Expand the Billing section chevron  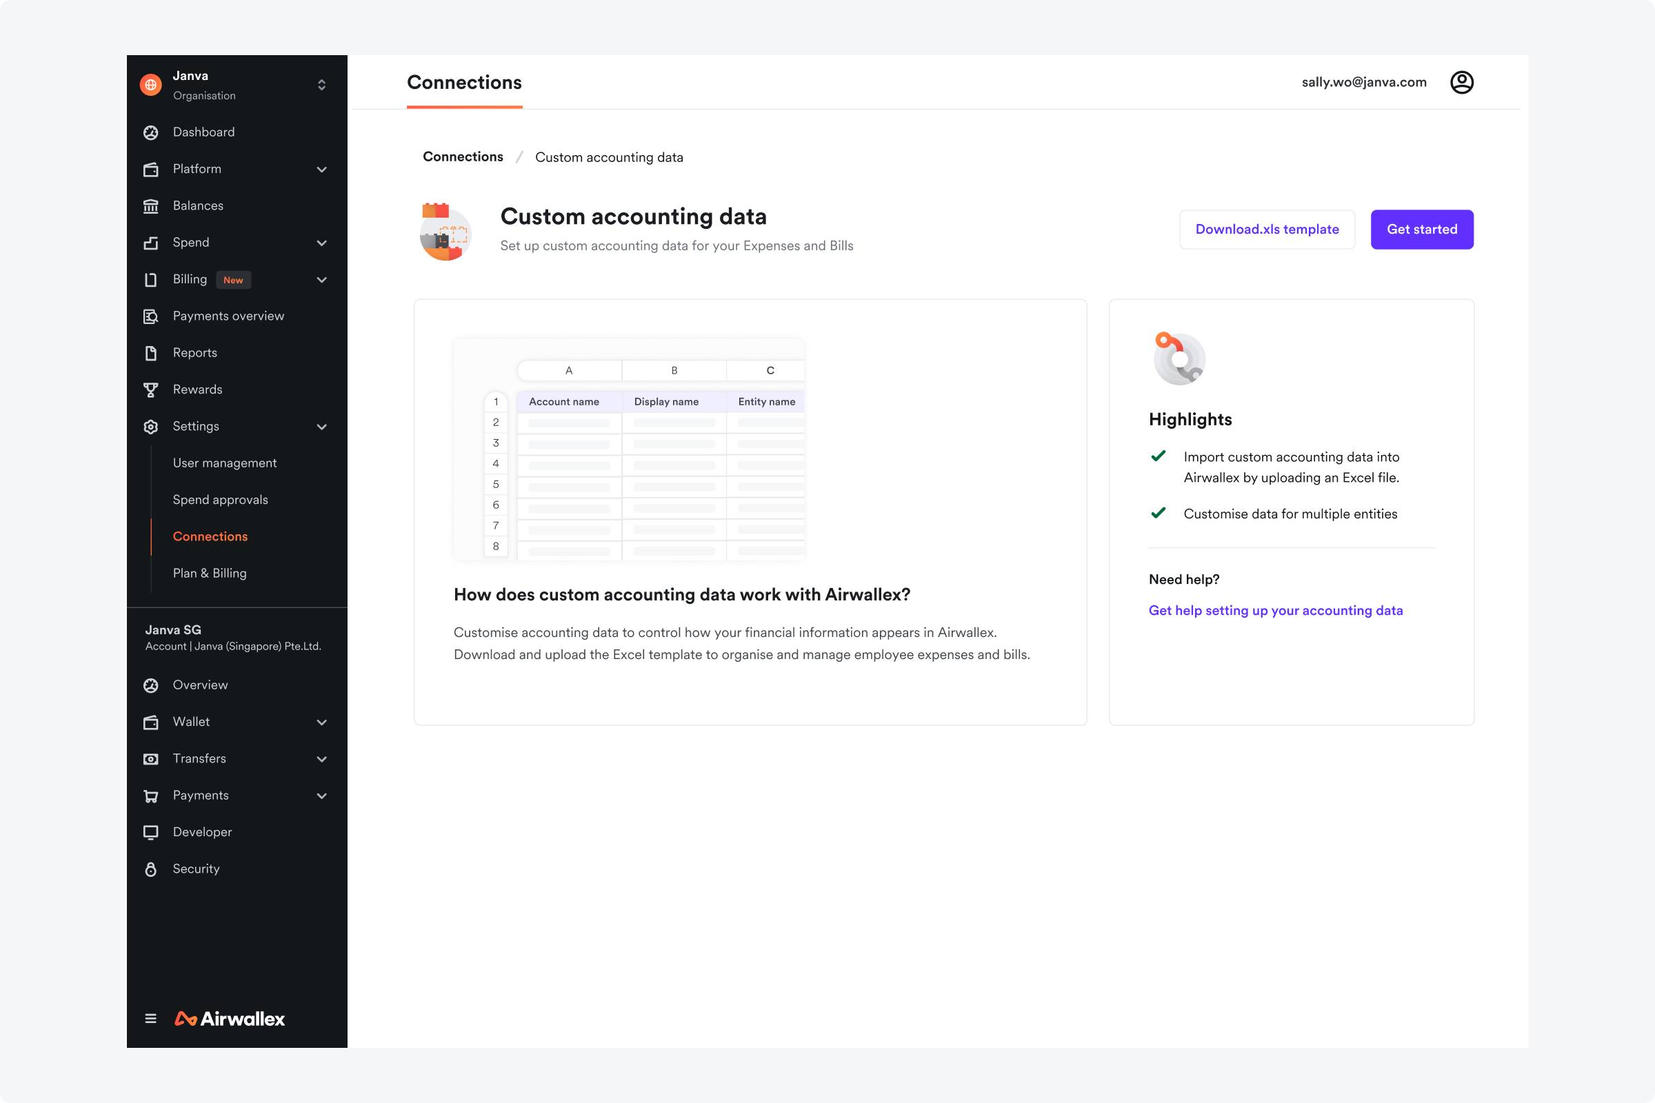321,280
